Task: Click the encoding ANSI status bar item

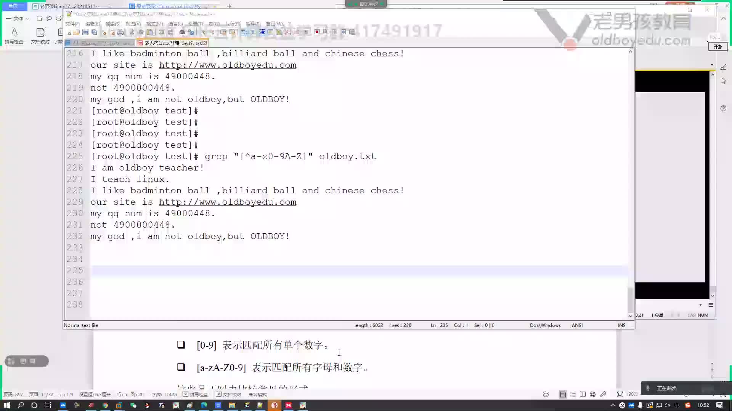Action: (x=577, y=325)
